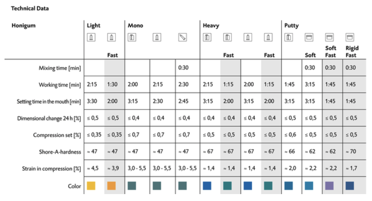Select the Putty column heading
Viewport: 372px width, 201px height.
tap(292, 26)
